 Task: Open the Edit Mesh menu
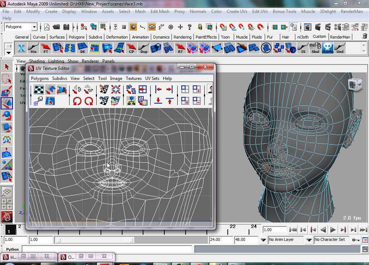click(x=160, y=11)
